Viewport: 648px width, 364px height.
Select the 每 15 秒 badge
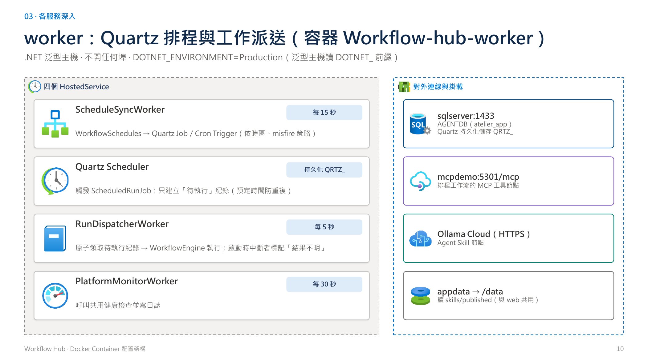coord(324,113)
